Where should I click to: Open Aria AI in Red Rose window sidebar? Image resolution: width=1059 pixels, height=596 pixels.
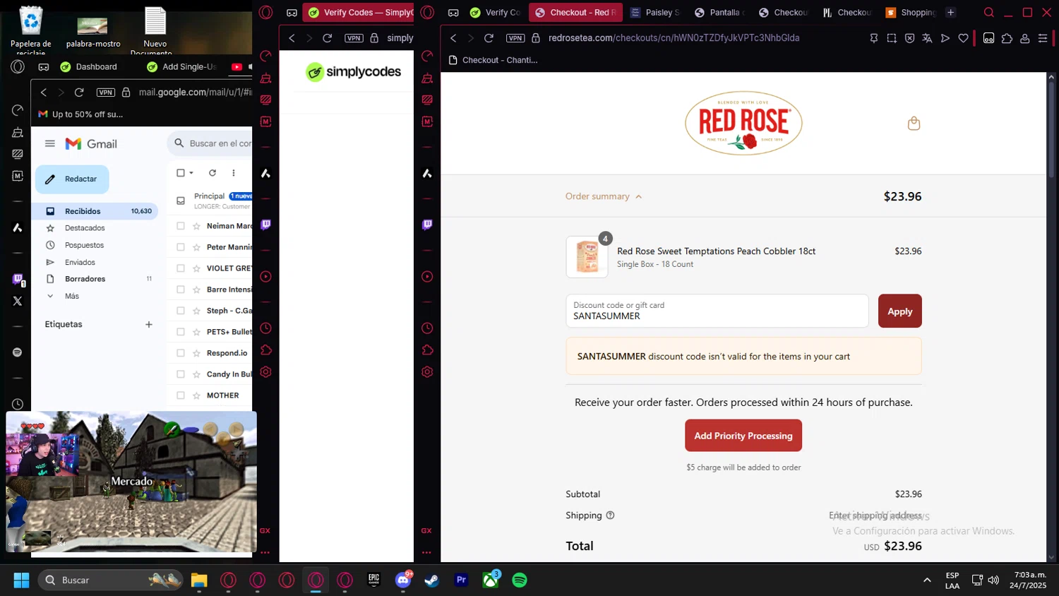427,173
